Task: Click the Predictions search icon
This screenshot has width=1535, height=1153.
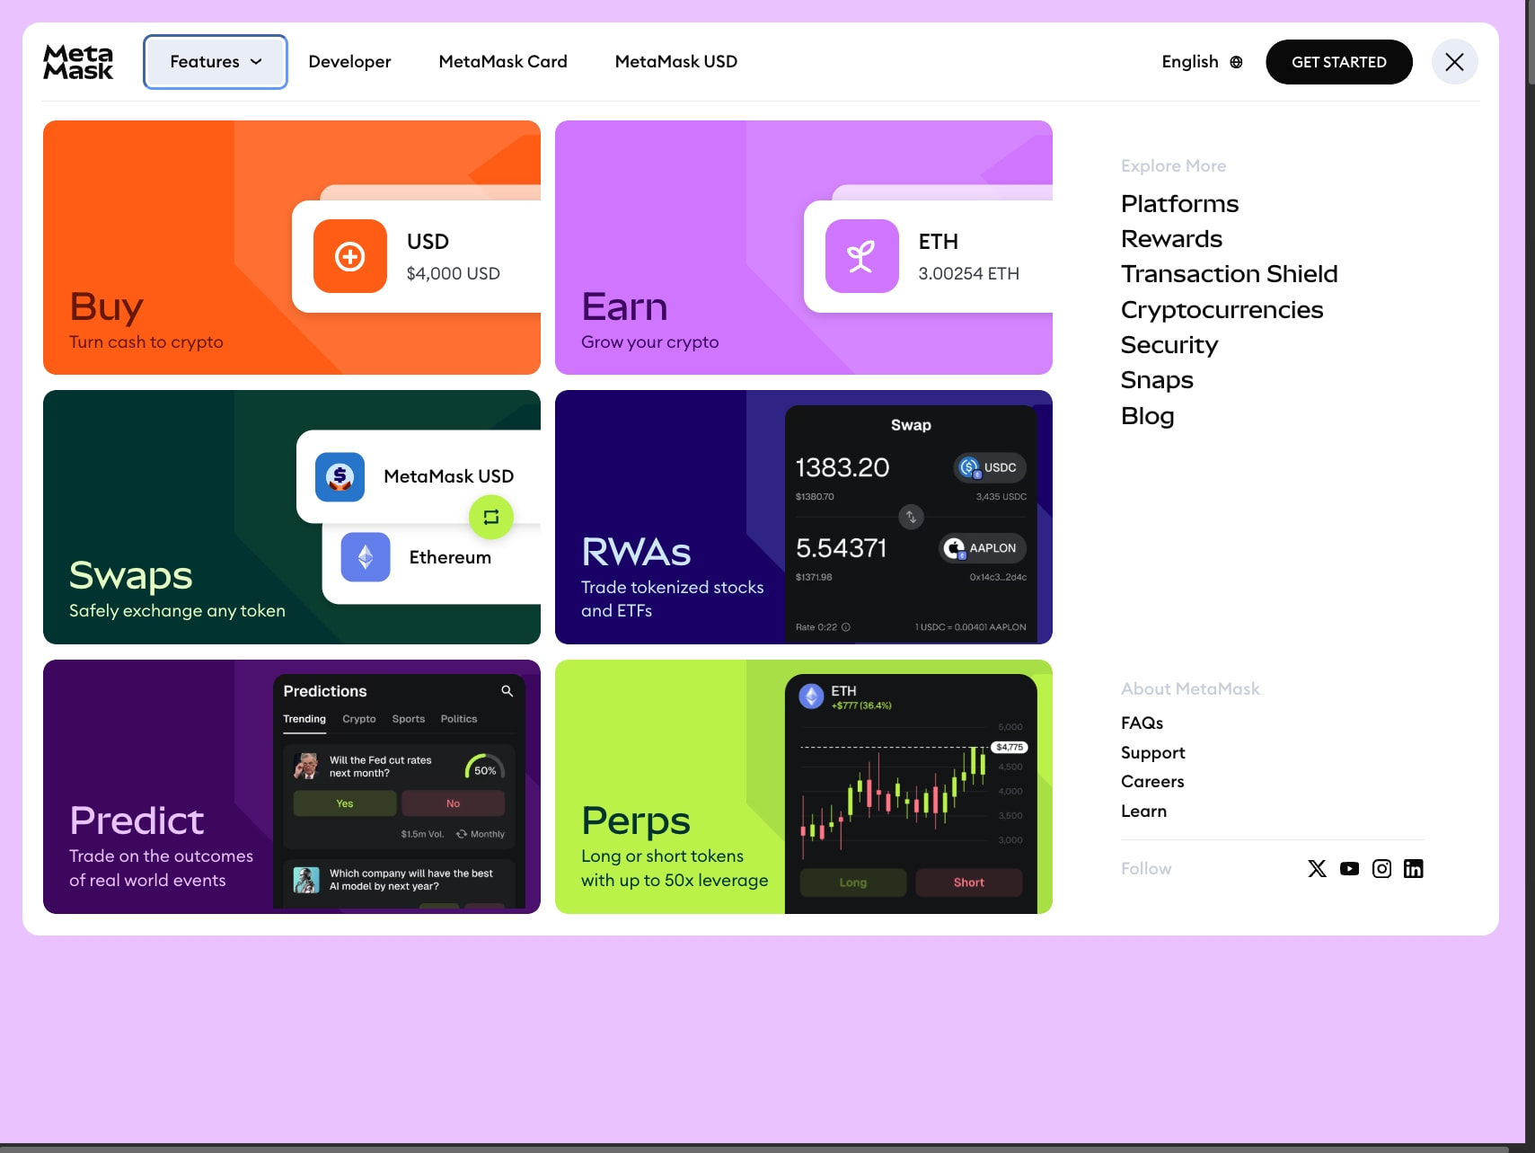Action: tap(507, 691)
